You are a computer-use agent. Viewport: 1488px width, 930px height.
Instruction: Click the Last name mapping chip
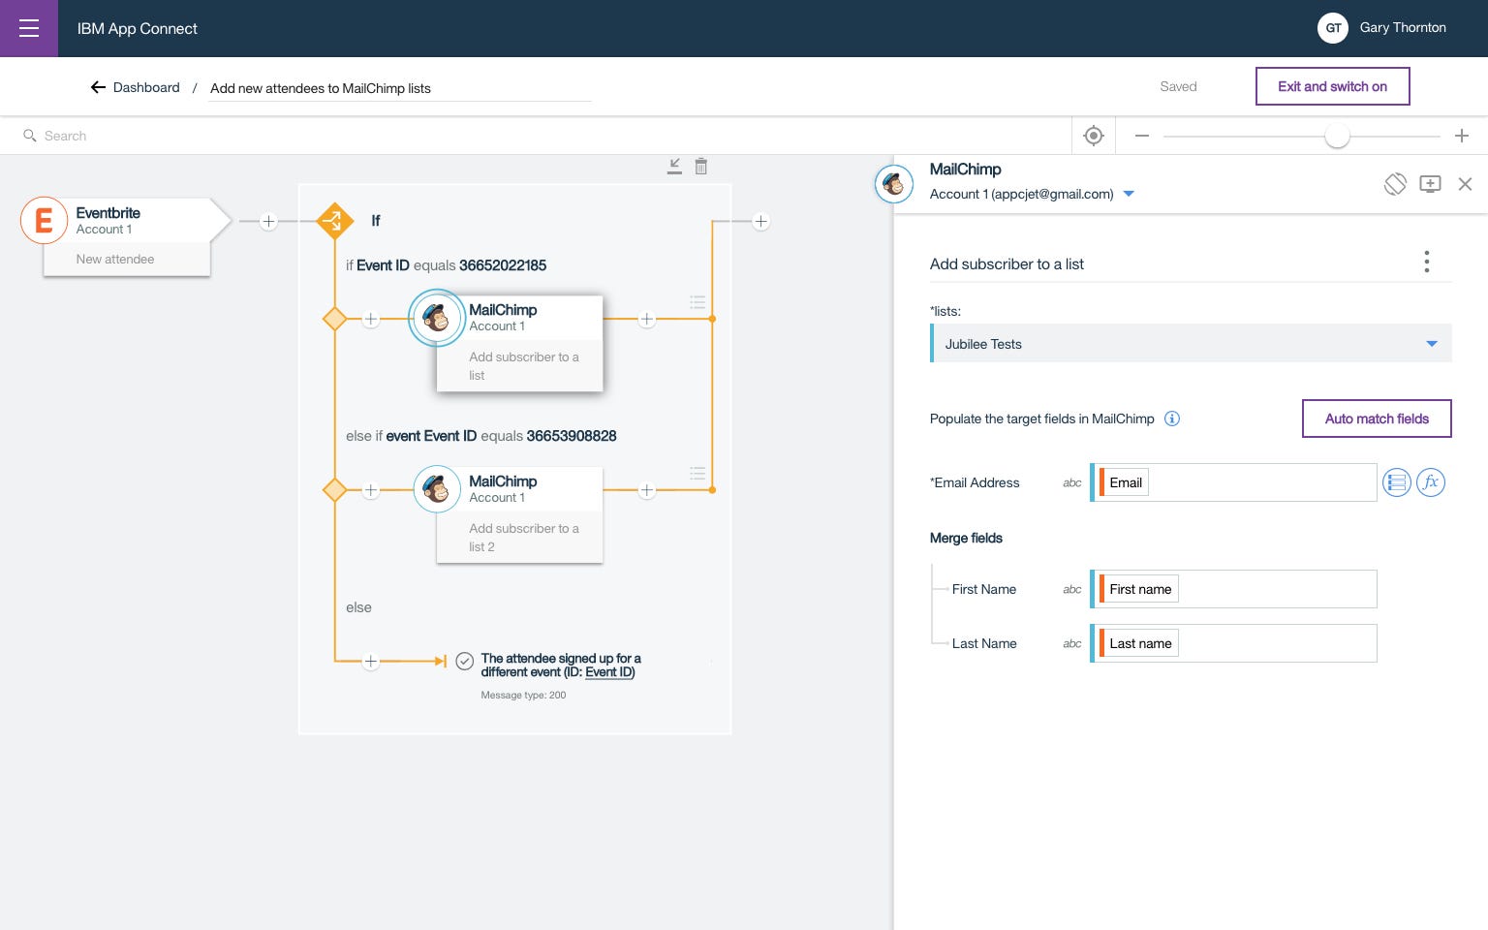(x=1139, y=643)
